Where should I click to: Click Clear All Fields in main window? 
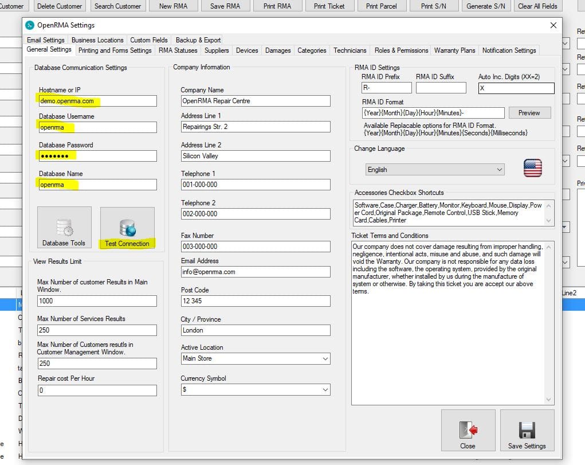(x=537, y=6)
